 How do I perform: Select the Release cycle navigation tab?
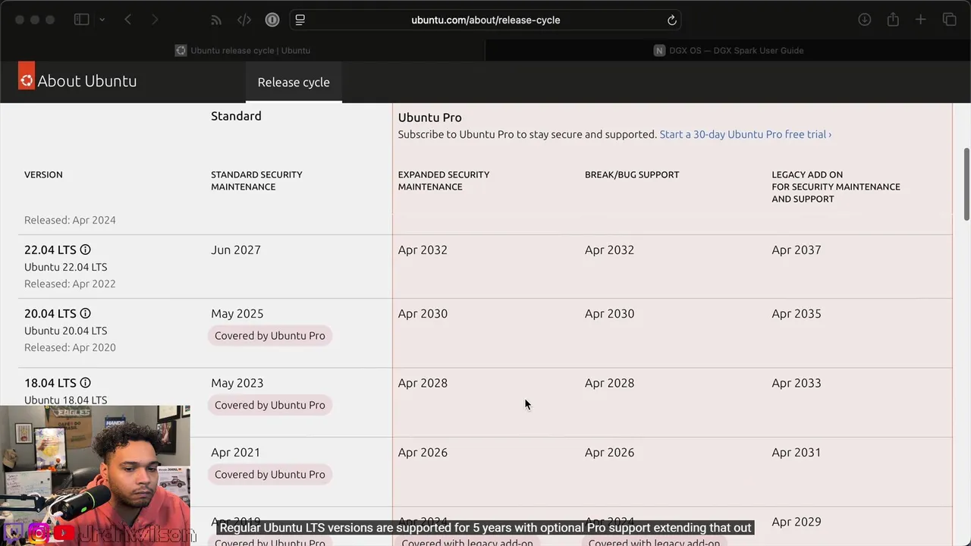(294, 82)
